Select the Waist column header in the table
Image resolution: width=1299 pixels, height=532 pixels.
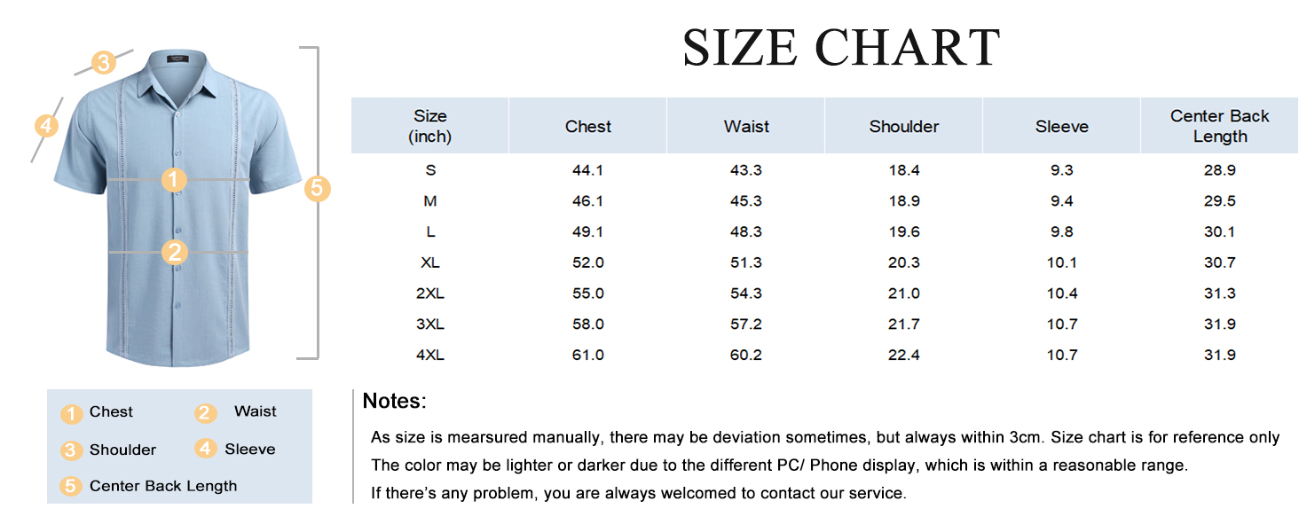click(746, 127)
